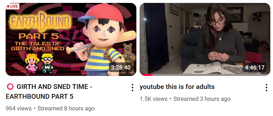Click the pixel sprite boy with glasses

tap(47, 63)
